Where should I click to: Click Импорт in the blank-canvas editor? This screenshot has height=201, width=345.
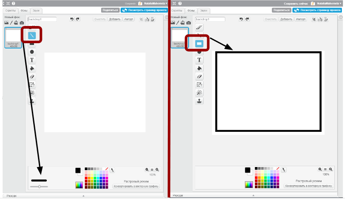click(x=129, y=19)
